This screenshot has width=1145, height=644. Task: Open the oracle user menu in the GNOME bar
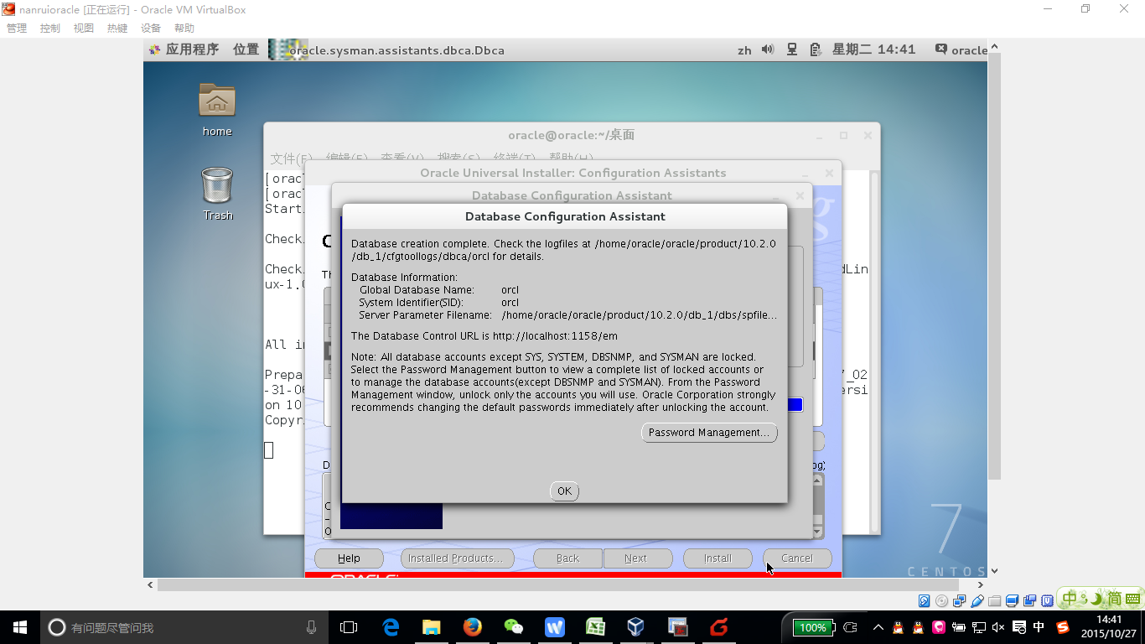click(x=961, y=49)
